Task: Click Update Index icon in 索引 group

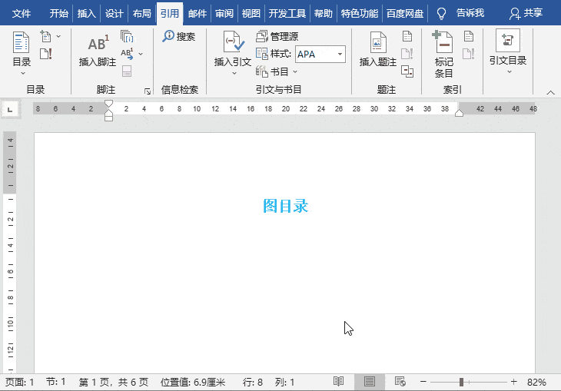Action: 469,54
